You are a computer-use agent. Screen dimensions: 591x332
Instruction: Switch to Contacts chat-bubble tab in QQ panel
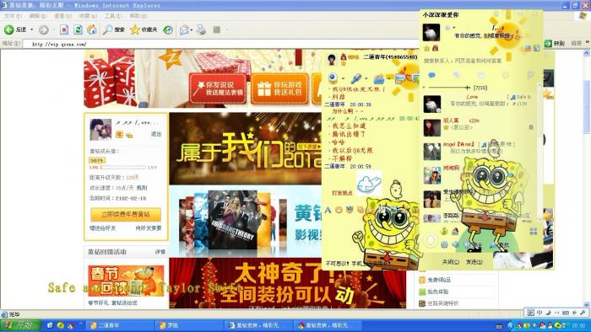click(x=432, y=75)
